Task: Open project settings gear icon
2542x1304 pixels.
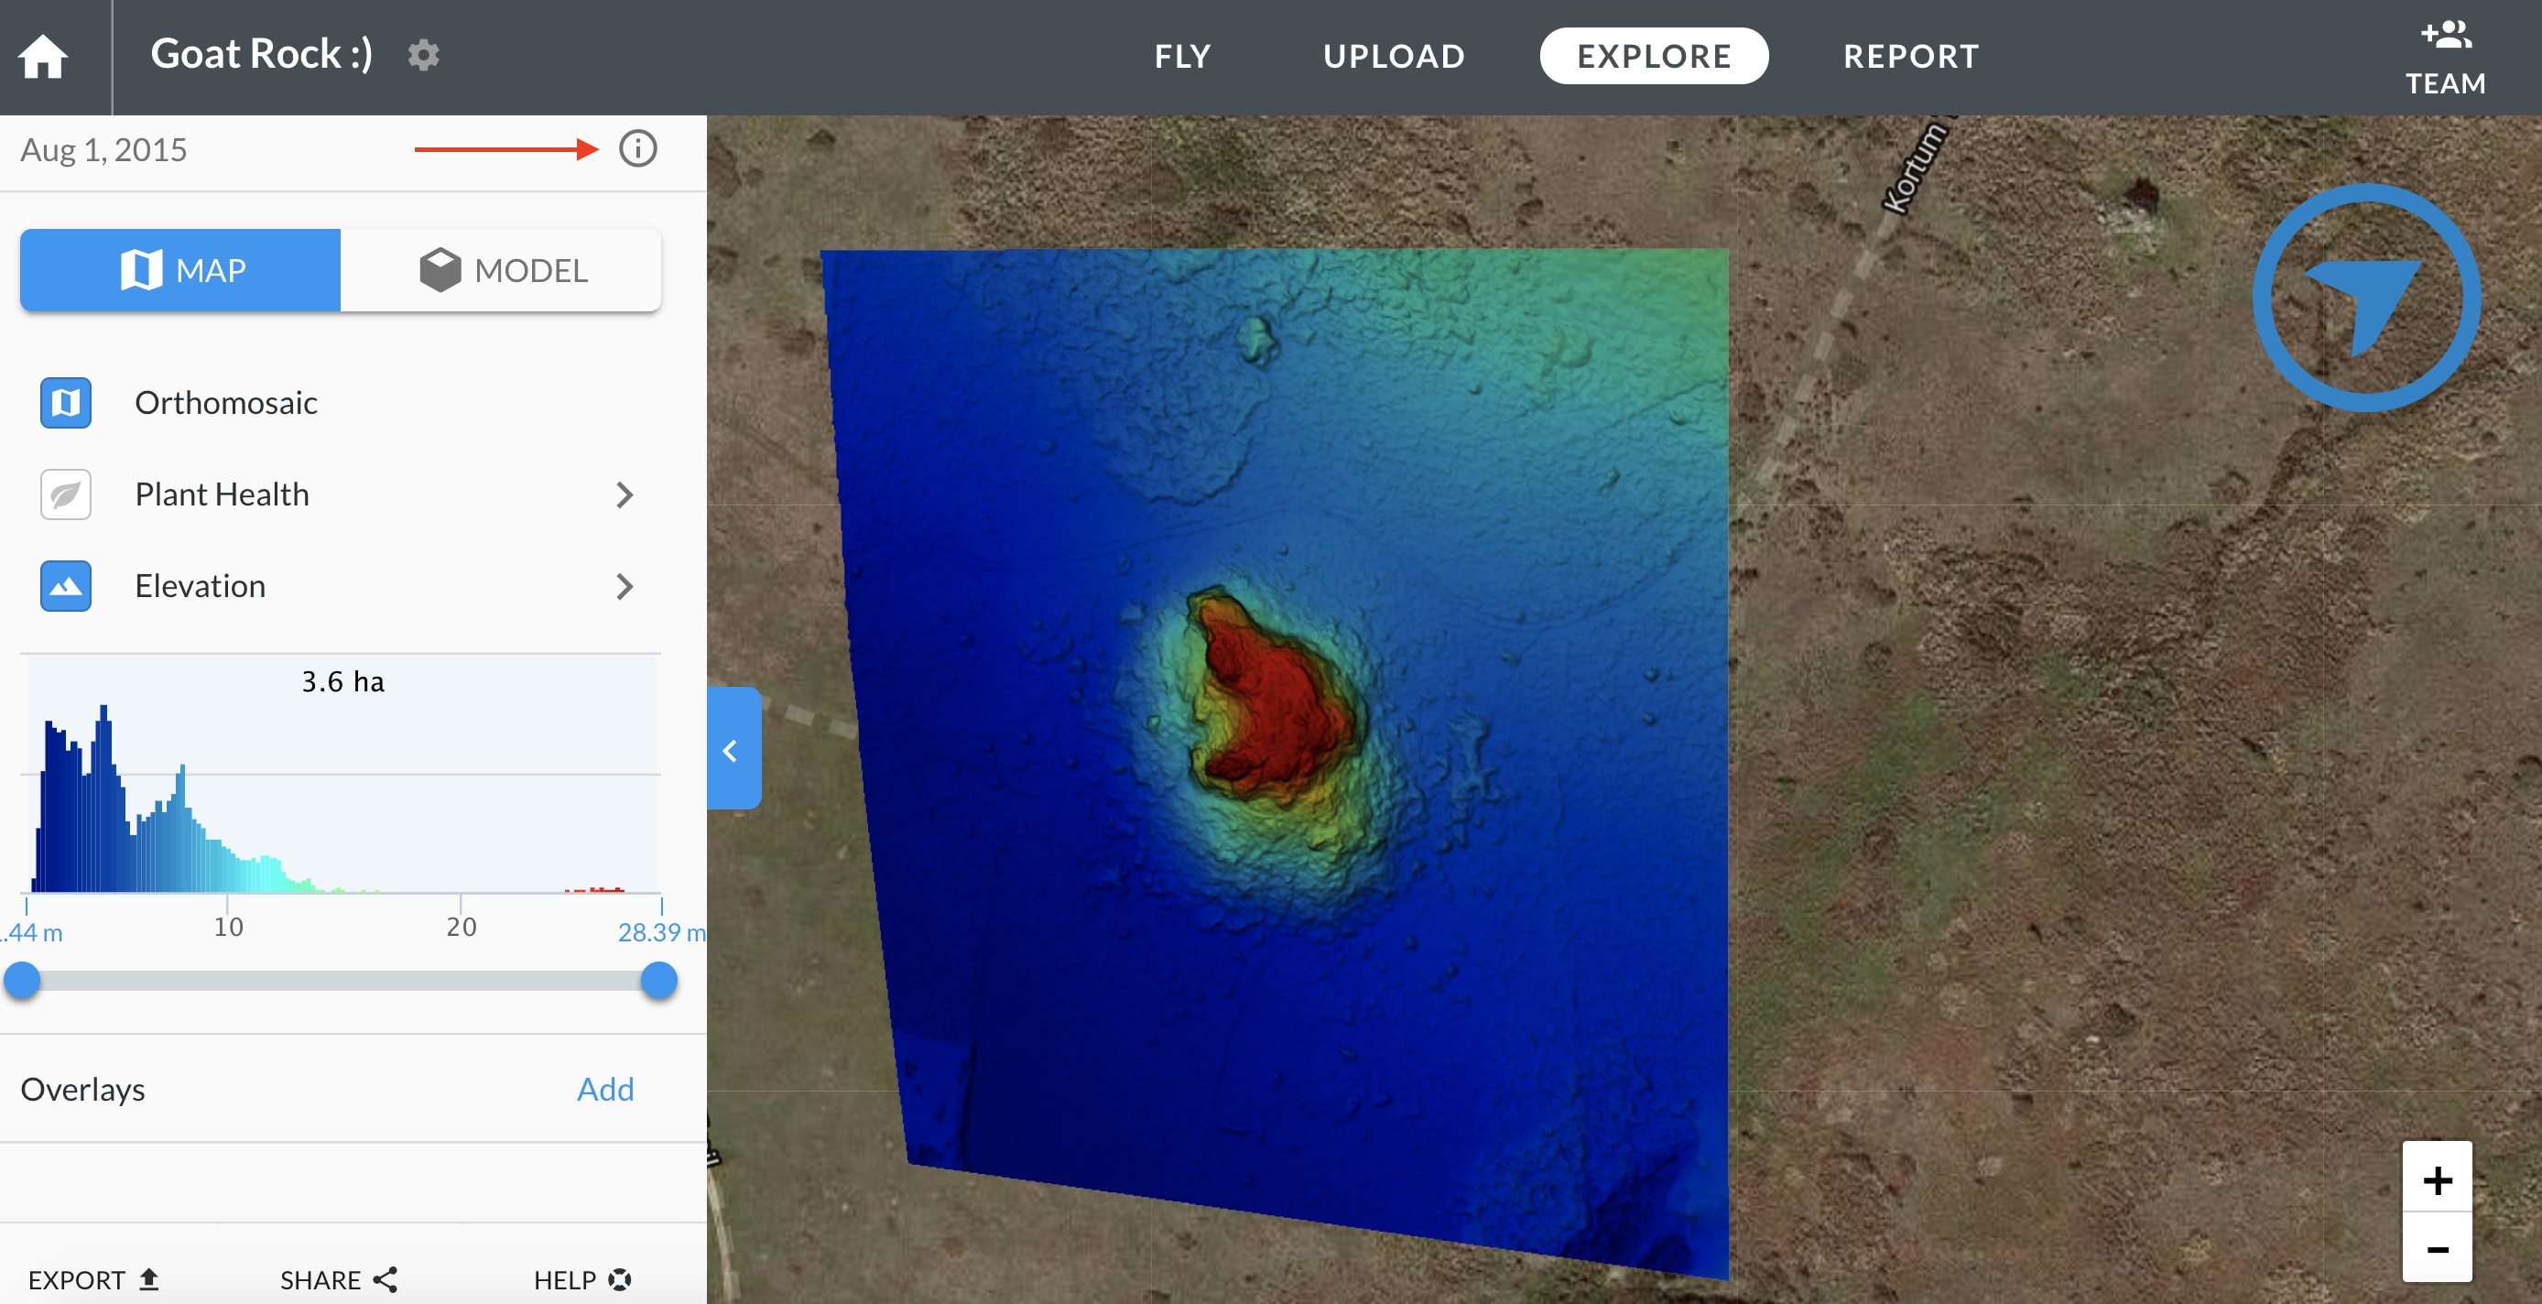Action: coord(423,55)
